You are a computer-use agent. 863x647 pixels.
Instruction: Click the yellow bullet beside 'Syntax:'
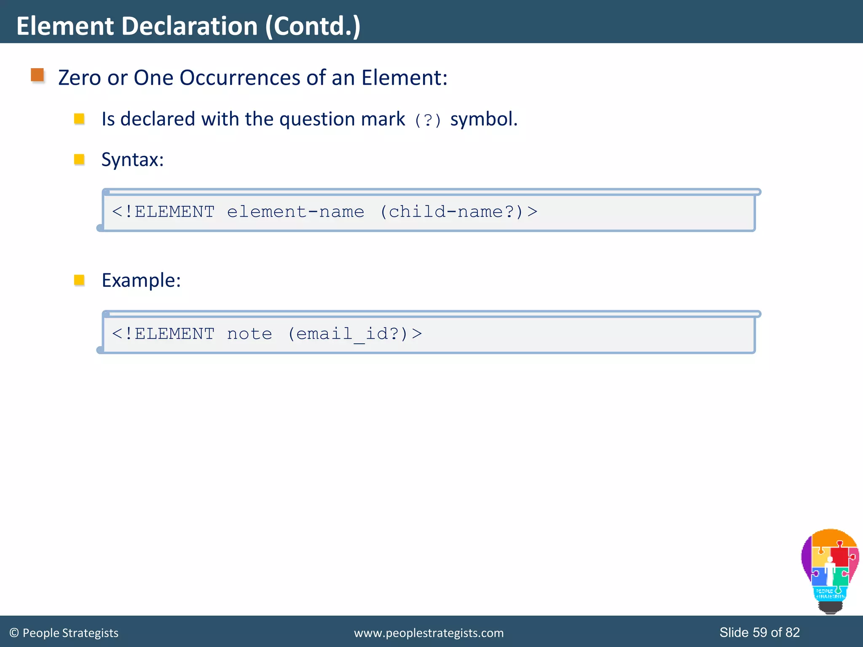coord(79,159)
